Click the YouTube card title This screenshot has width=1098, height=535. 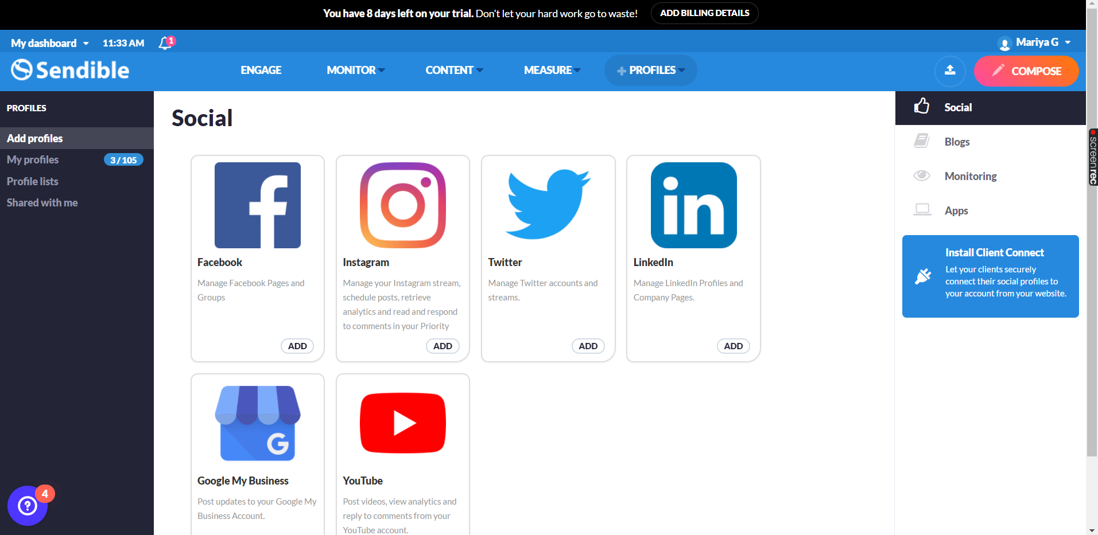coord(363,481)
